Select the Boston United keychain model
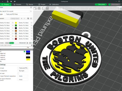The image size is (122, 91). [71, 59]
